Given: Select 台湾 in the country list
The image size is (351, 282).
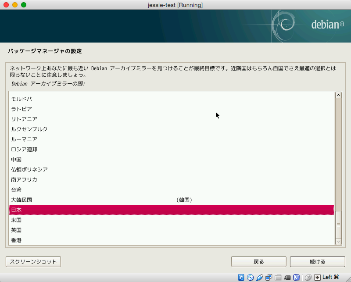Looking at the screenshot, I should click(x=172, y=190).
